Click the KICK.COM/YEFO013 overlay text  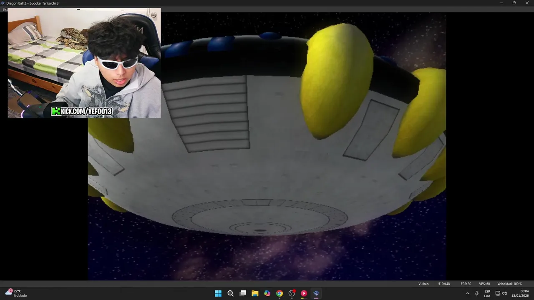[81, 111]
